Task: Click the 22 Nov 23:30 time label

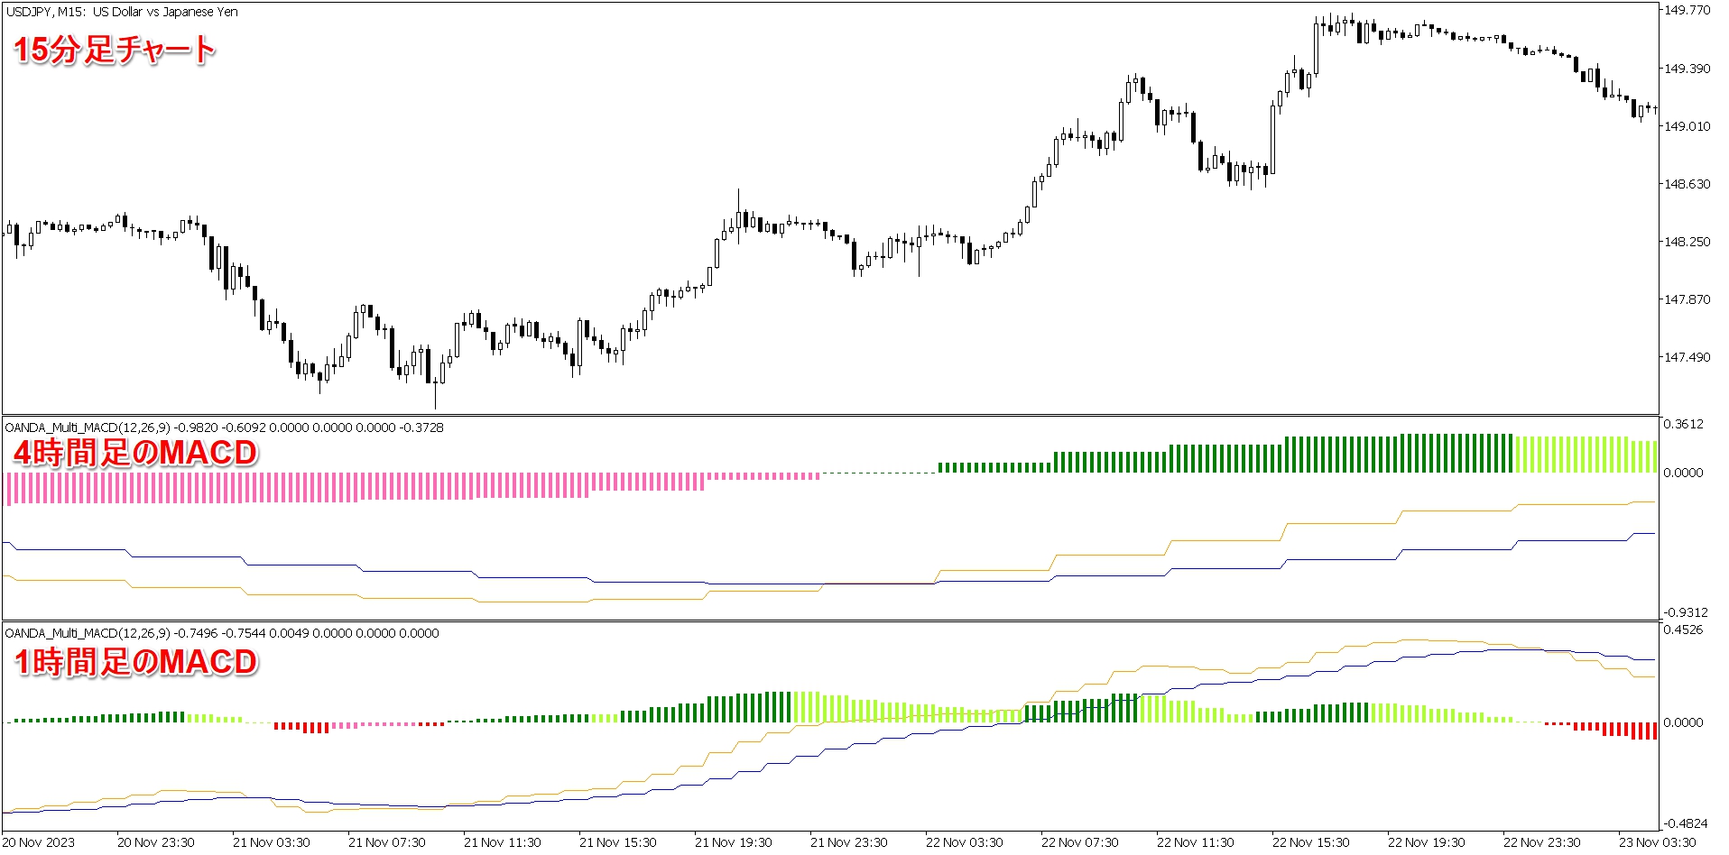Action: pos(1541,842)
